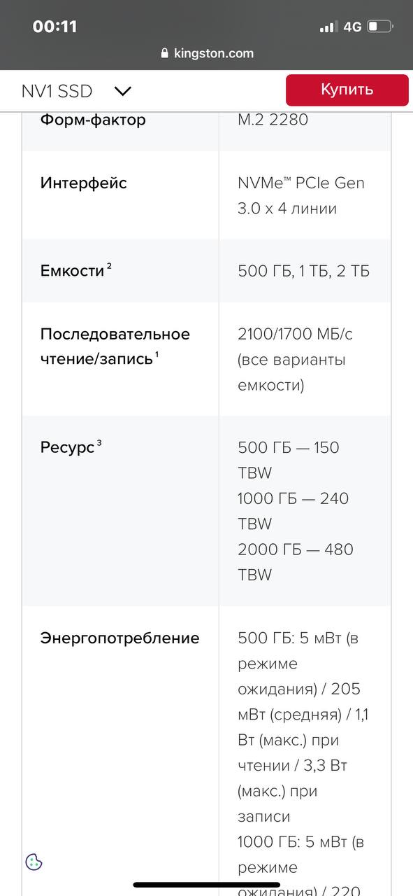Image resolution: width=413 pixels, height=896 pixels.
Task: Tap the kingston.com address bar
Action: tap(207, 53)
